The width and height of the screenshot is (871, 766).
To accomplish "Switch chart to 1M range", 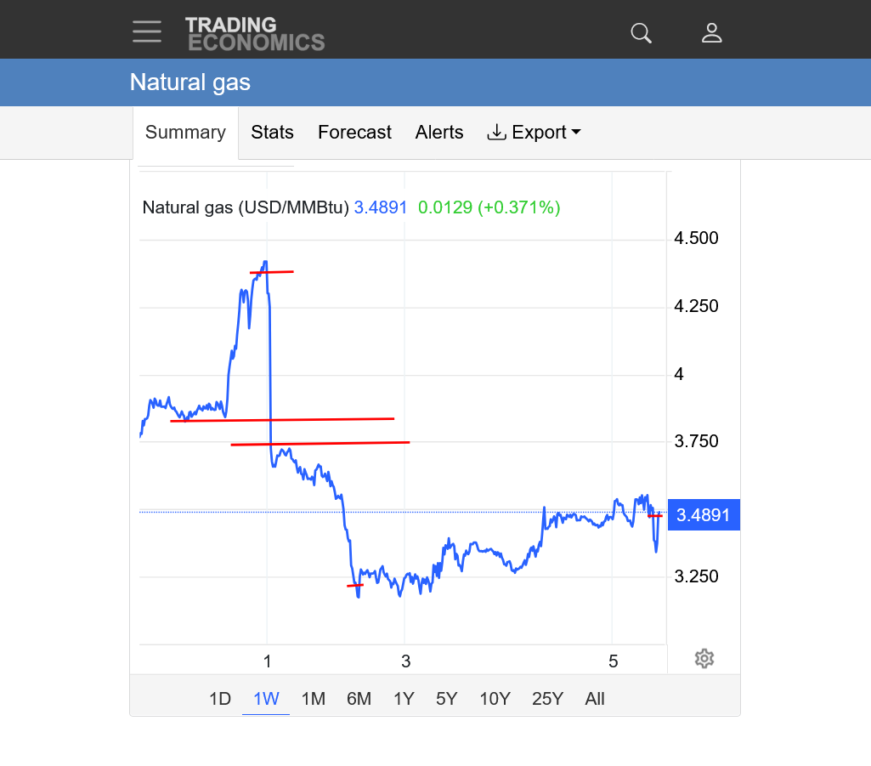I will point(313,699).
